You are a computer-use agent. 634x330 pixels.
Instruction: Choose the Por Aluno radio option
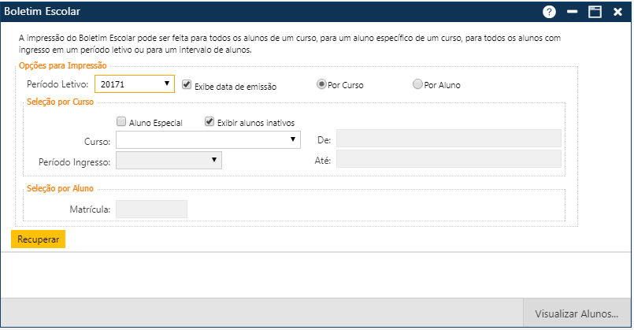(417, 84)
